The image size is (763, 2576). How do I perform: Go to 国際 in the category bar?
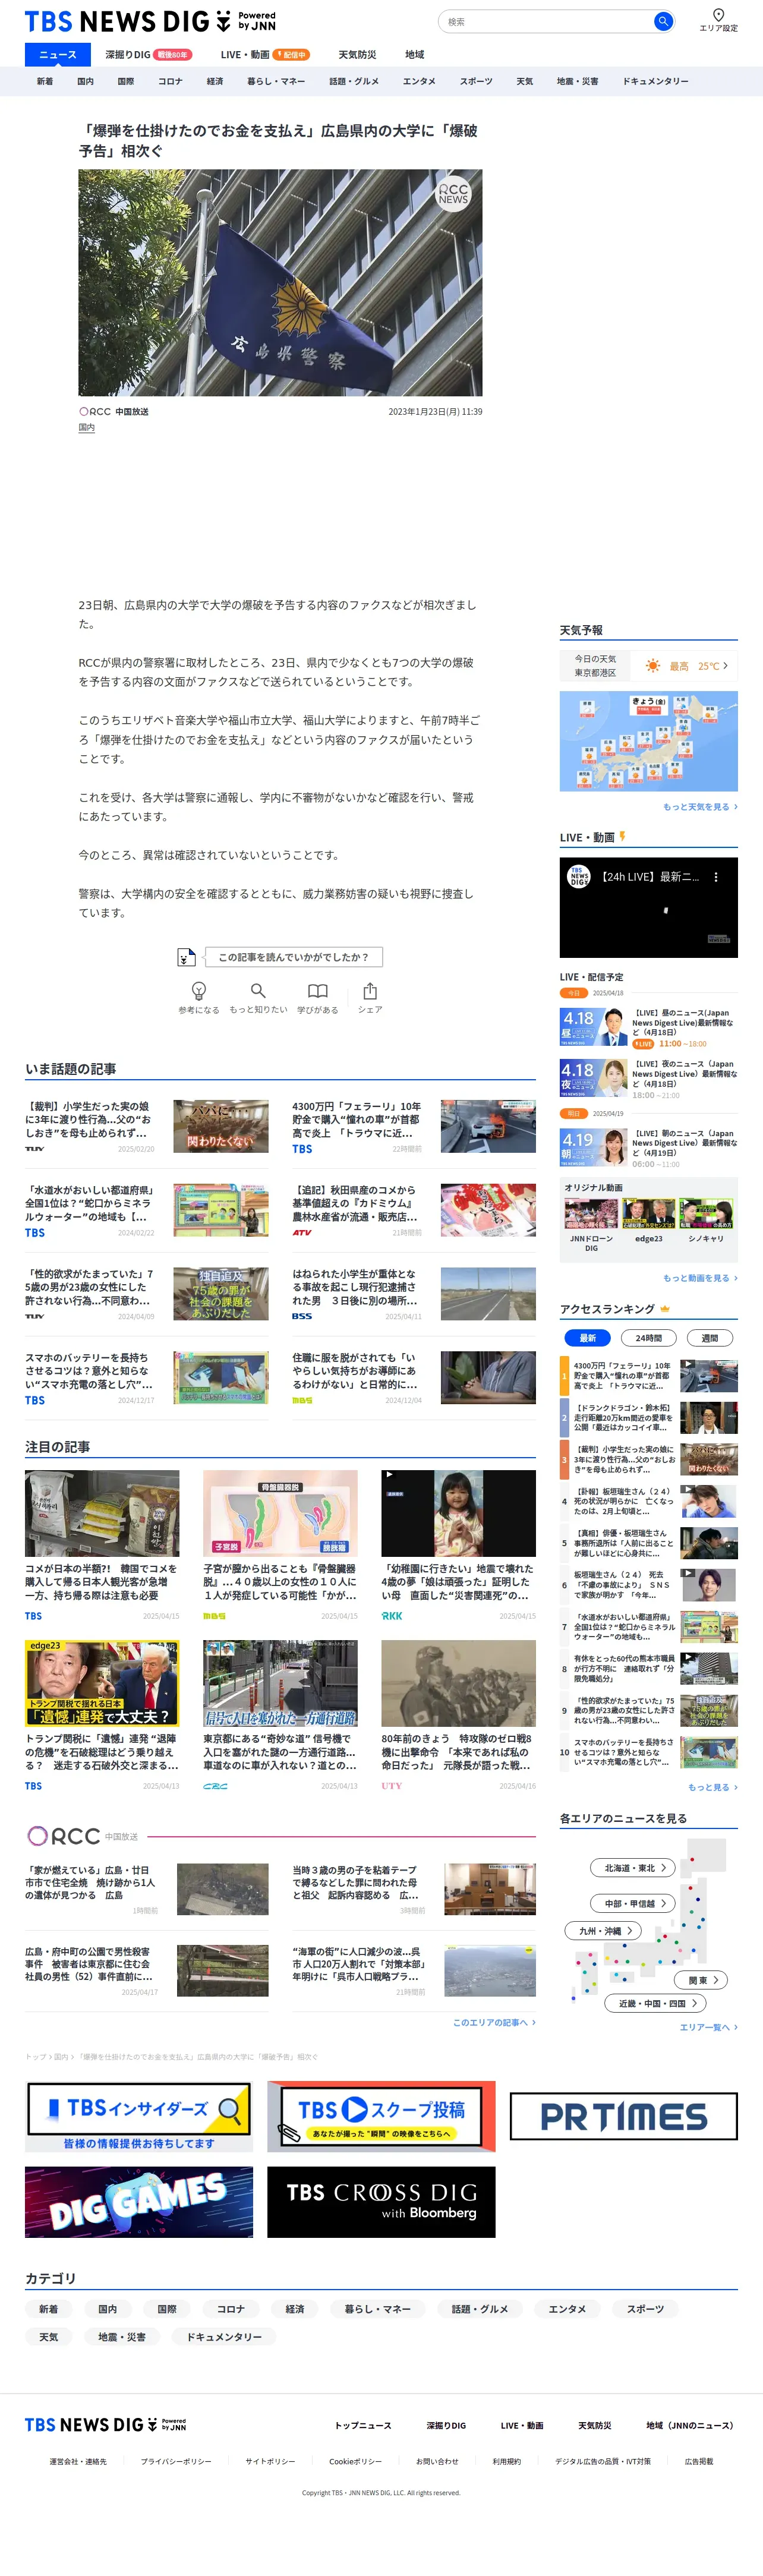click(x=125, y=81)
